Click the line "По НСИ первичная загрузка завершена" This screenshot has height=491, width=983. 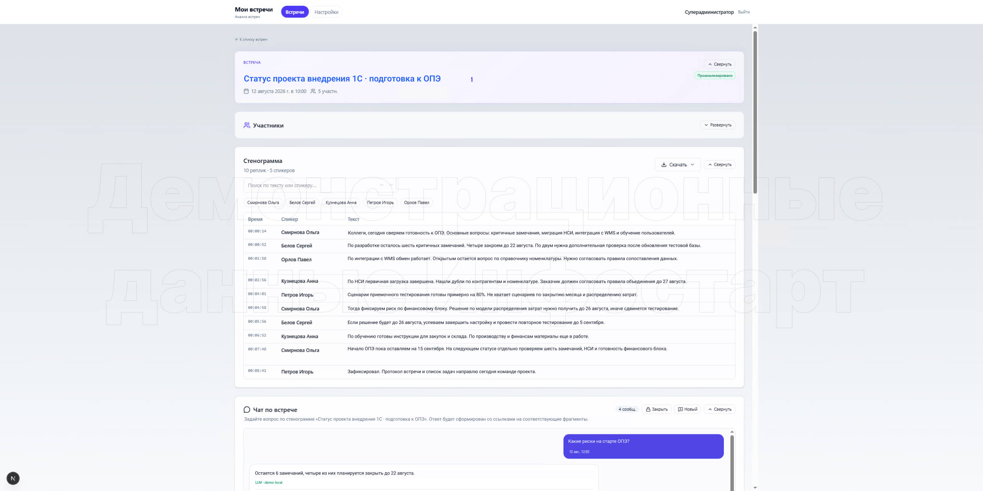[x=517, y=281]
